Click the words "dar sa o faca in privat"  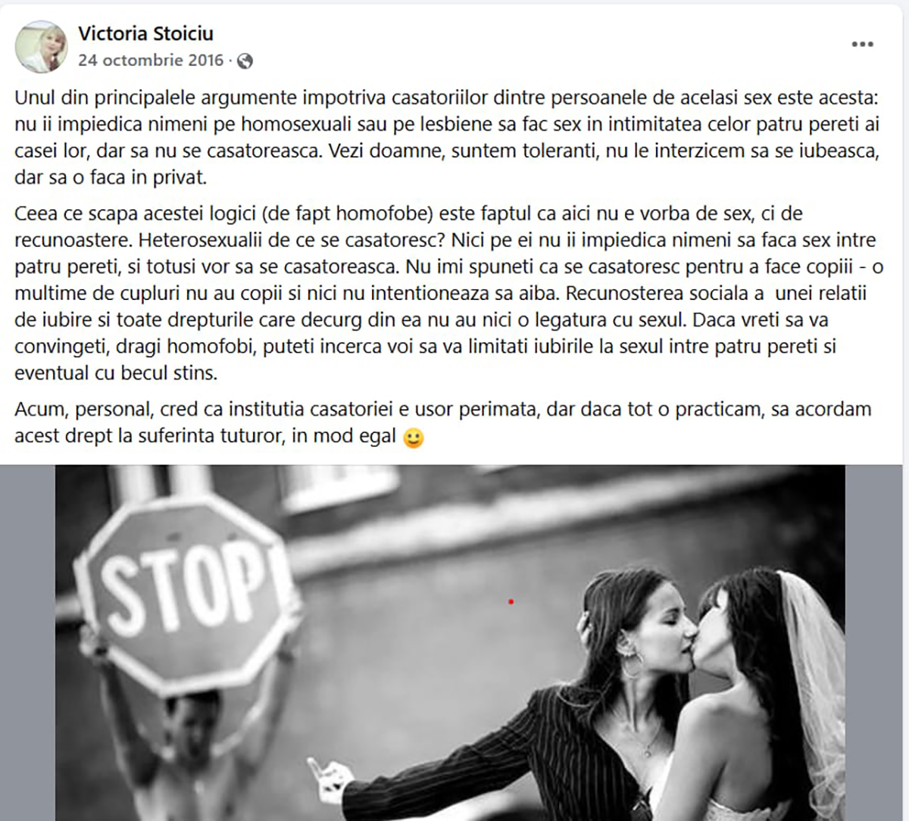point(110,178)
